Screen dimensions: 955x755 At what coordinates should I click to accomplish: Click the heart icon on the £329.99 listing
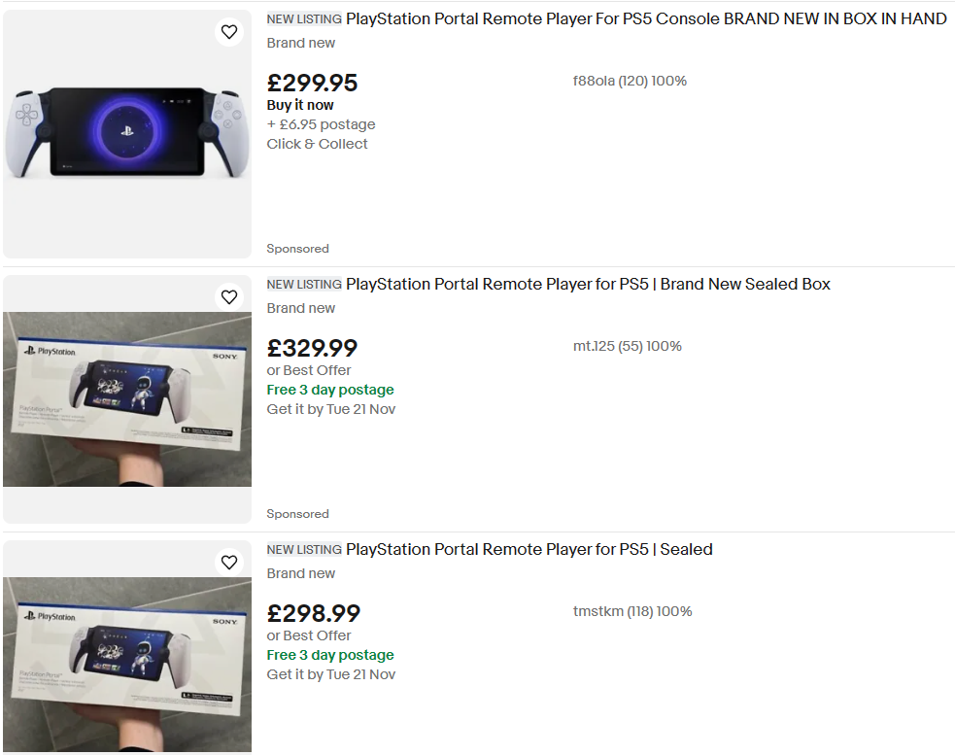click(229, 297)
